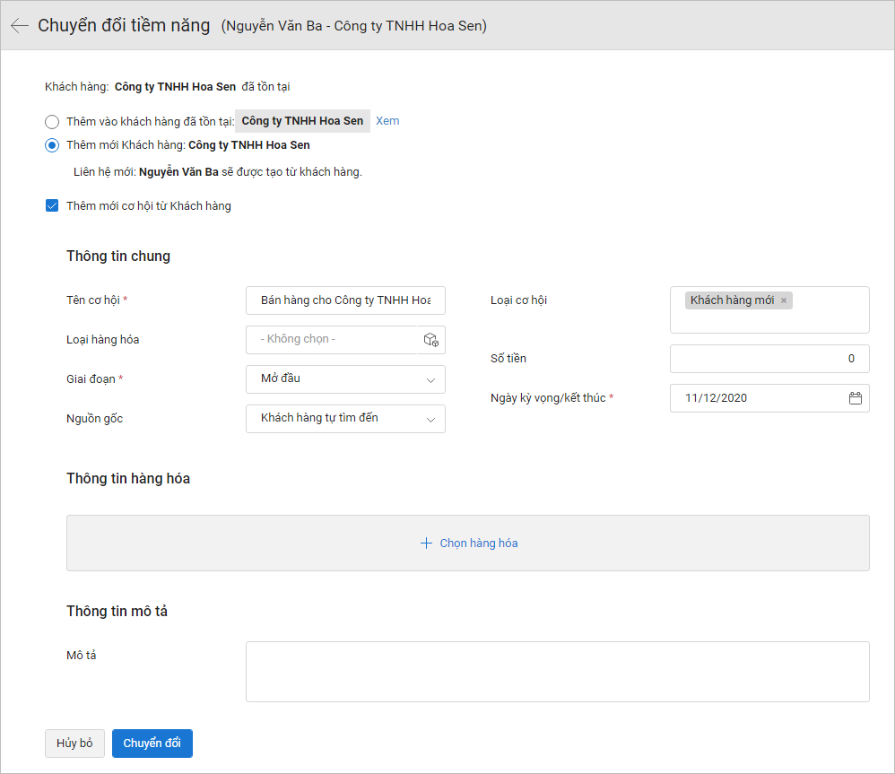Screen dimensions: 895x774
Task: Remove the Khách hàng mới tag
Action: [784, 300]
